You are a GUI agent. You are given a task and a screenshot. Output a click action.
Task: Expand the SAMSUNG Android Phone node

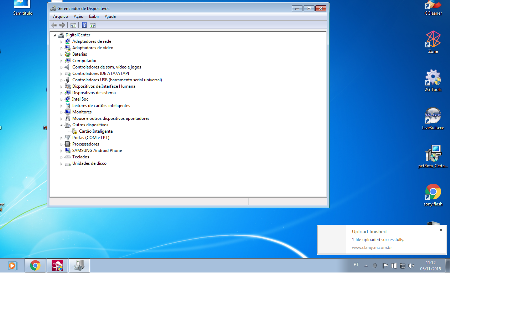(61, 151)
